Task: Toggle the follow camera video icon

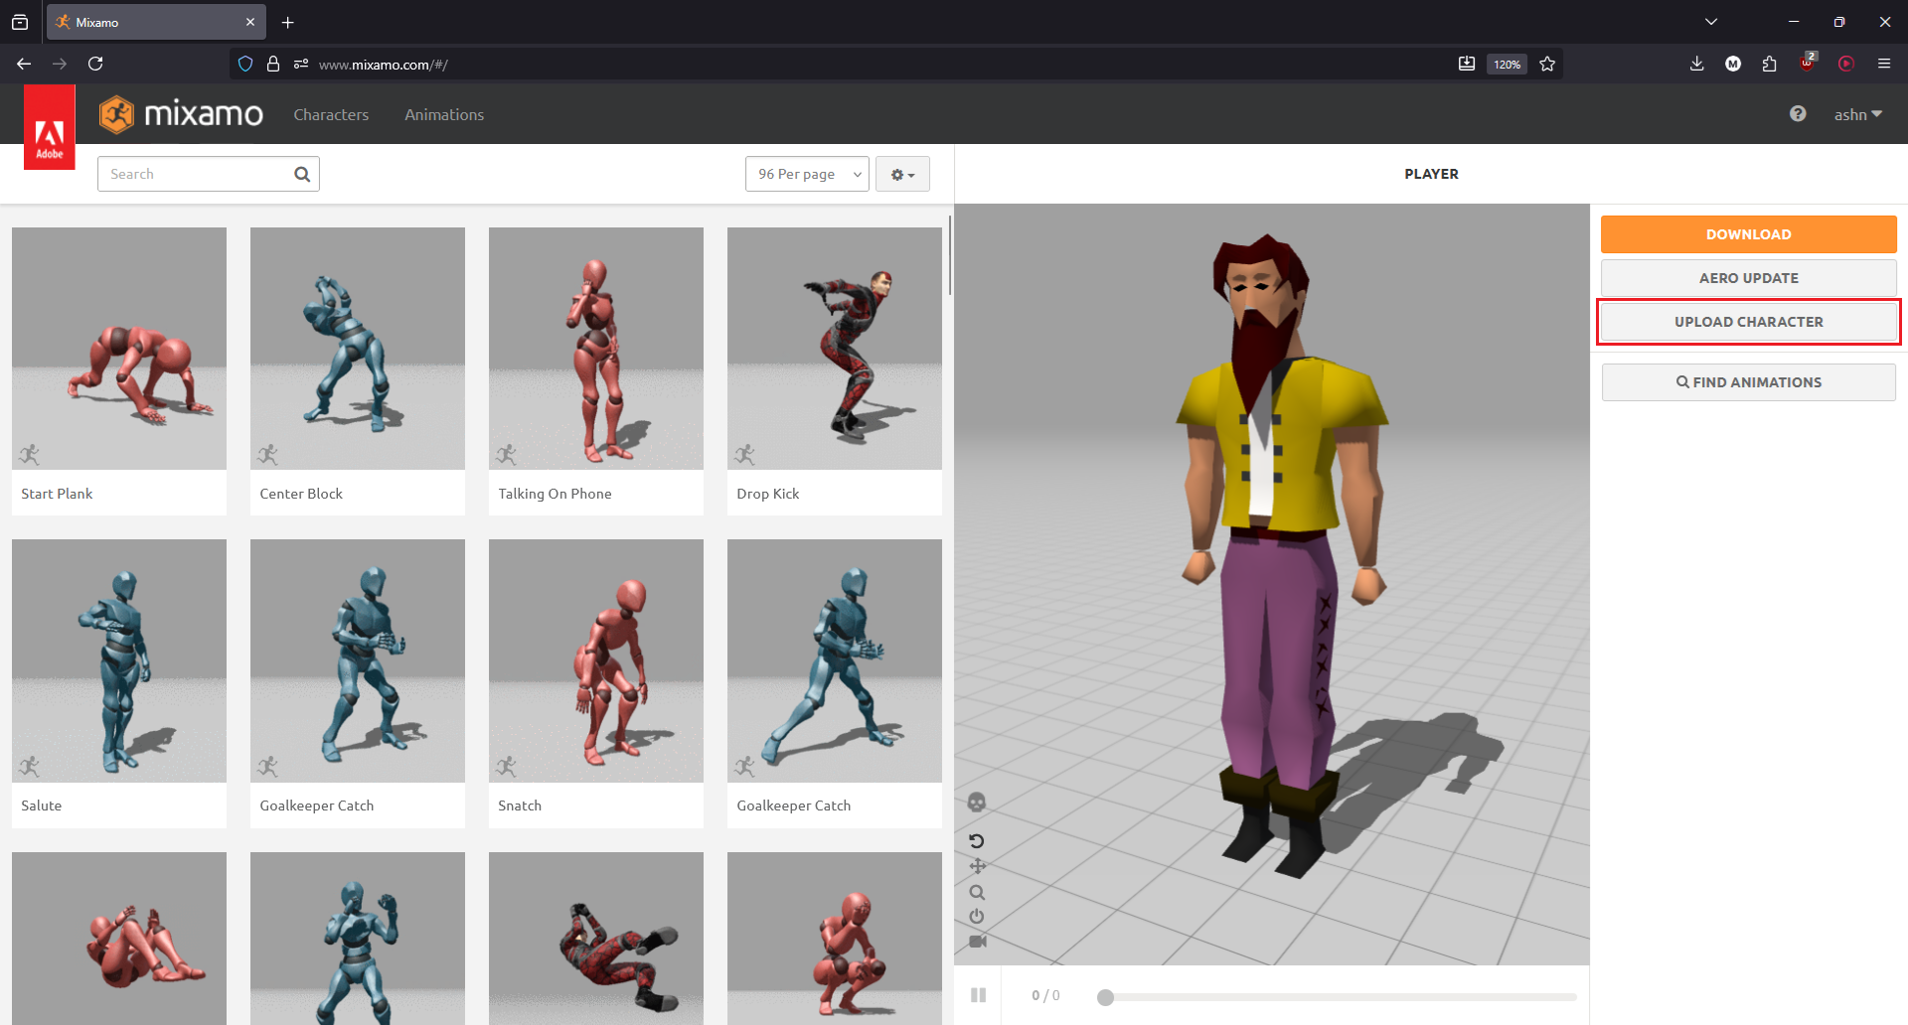Action: point(978,942)
